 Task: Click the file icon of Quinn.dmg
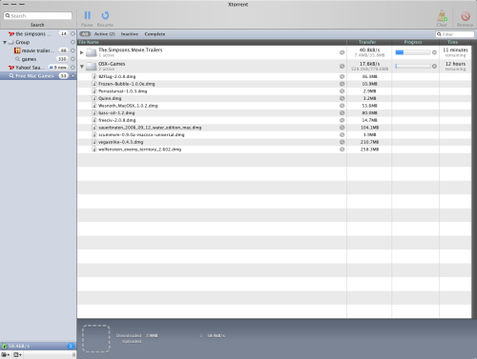click(94, 98)
